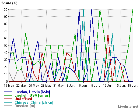Click the gray Russian legend line swatch

pyautogui.click(x=8, y=106)
